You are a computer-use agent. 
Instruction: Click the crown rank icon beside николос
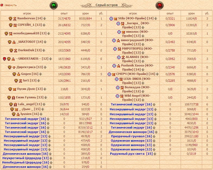(x=123, y=32)
